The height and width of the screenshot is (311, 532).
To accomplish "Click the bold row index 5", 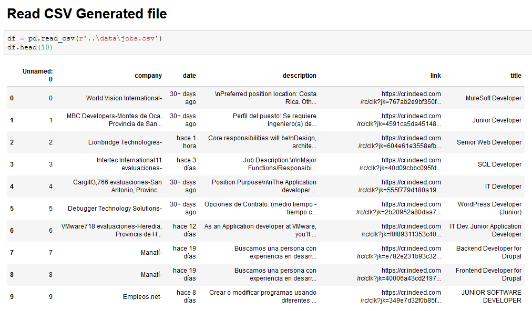I will pos(12,208).
